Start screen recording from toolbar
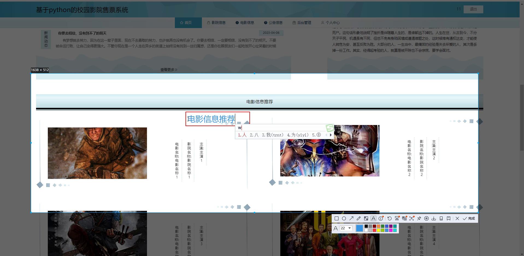 (426, 218)
